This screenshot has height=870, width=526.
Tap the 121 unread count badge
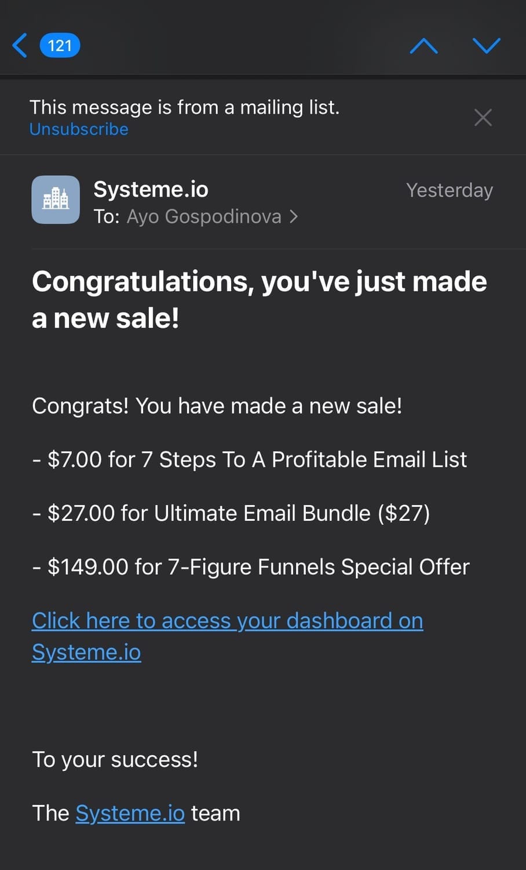[60, 45]
